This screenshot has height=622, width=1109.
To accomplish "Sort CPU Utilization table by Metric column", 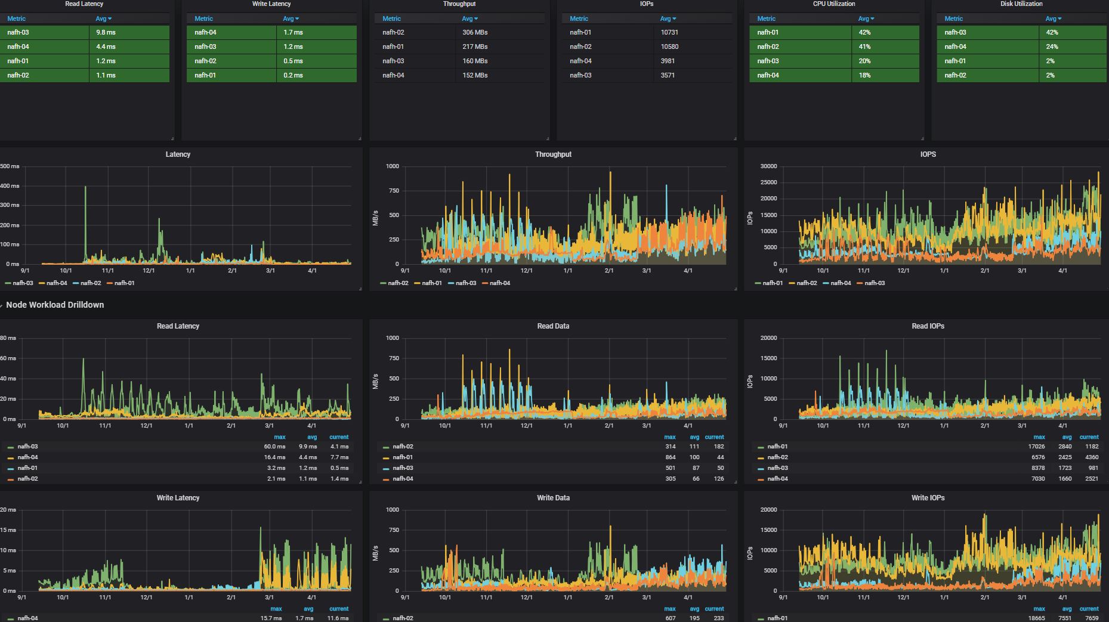I will 766,19.
